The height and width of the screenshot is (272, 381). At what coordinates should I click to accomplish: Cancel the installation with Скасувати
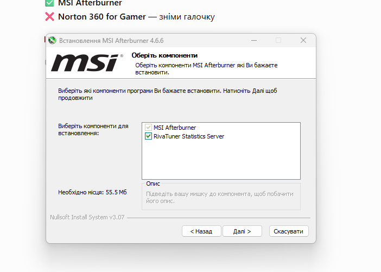coord(289,231)
